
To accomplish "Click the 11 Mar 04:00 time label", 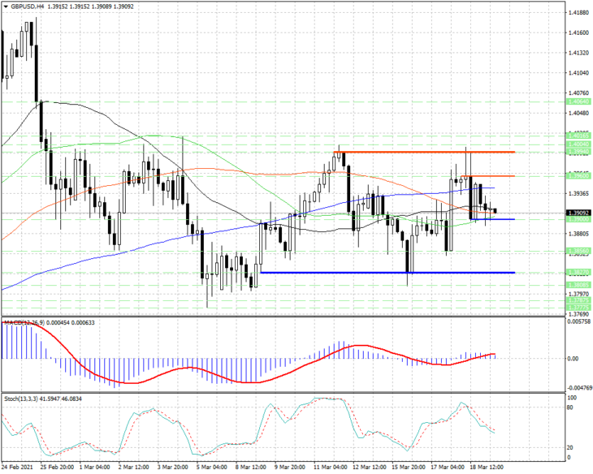I will pos(330,468).
